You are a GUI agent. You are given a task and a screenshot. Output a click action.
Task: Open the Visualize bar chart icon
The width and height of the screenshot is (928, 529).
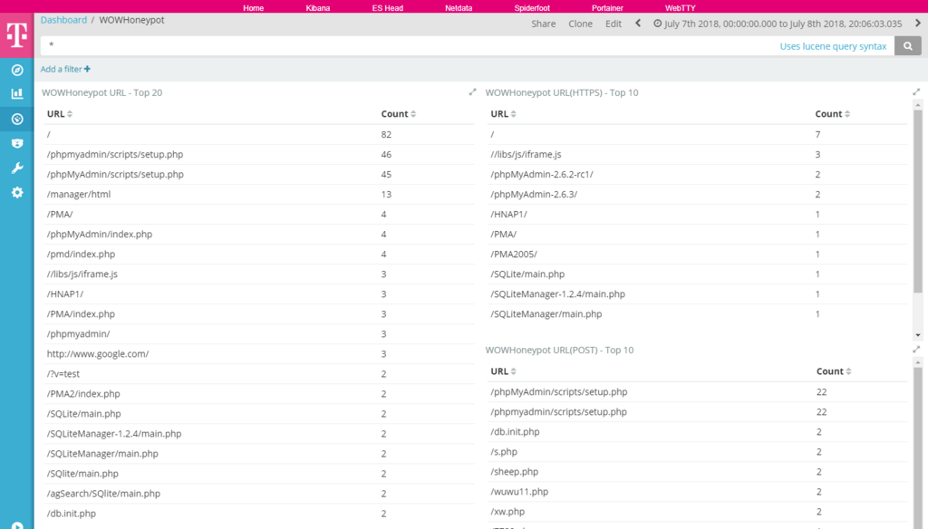[17, 93]
